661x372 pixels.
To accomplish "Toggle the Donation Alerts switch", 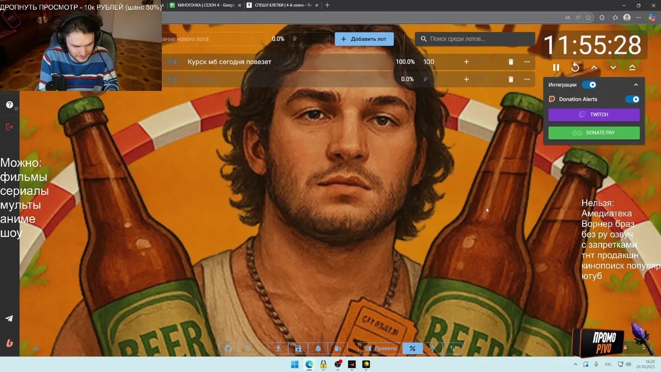I will (632, 99).
